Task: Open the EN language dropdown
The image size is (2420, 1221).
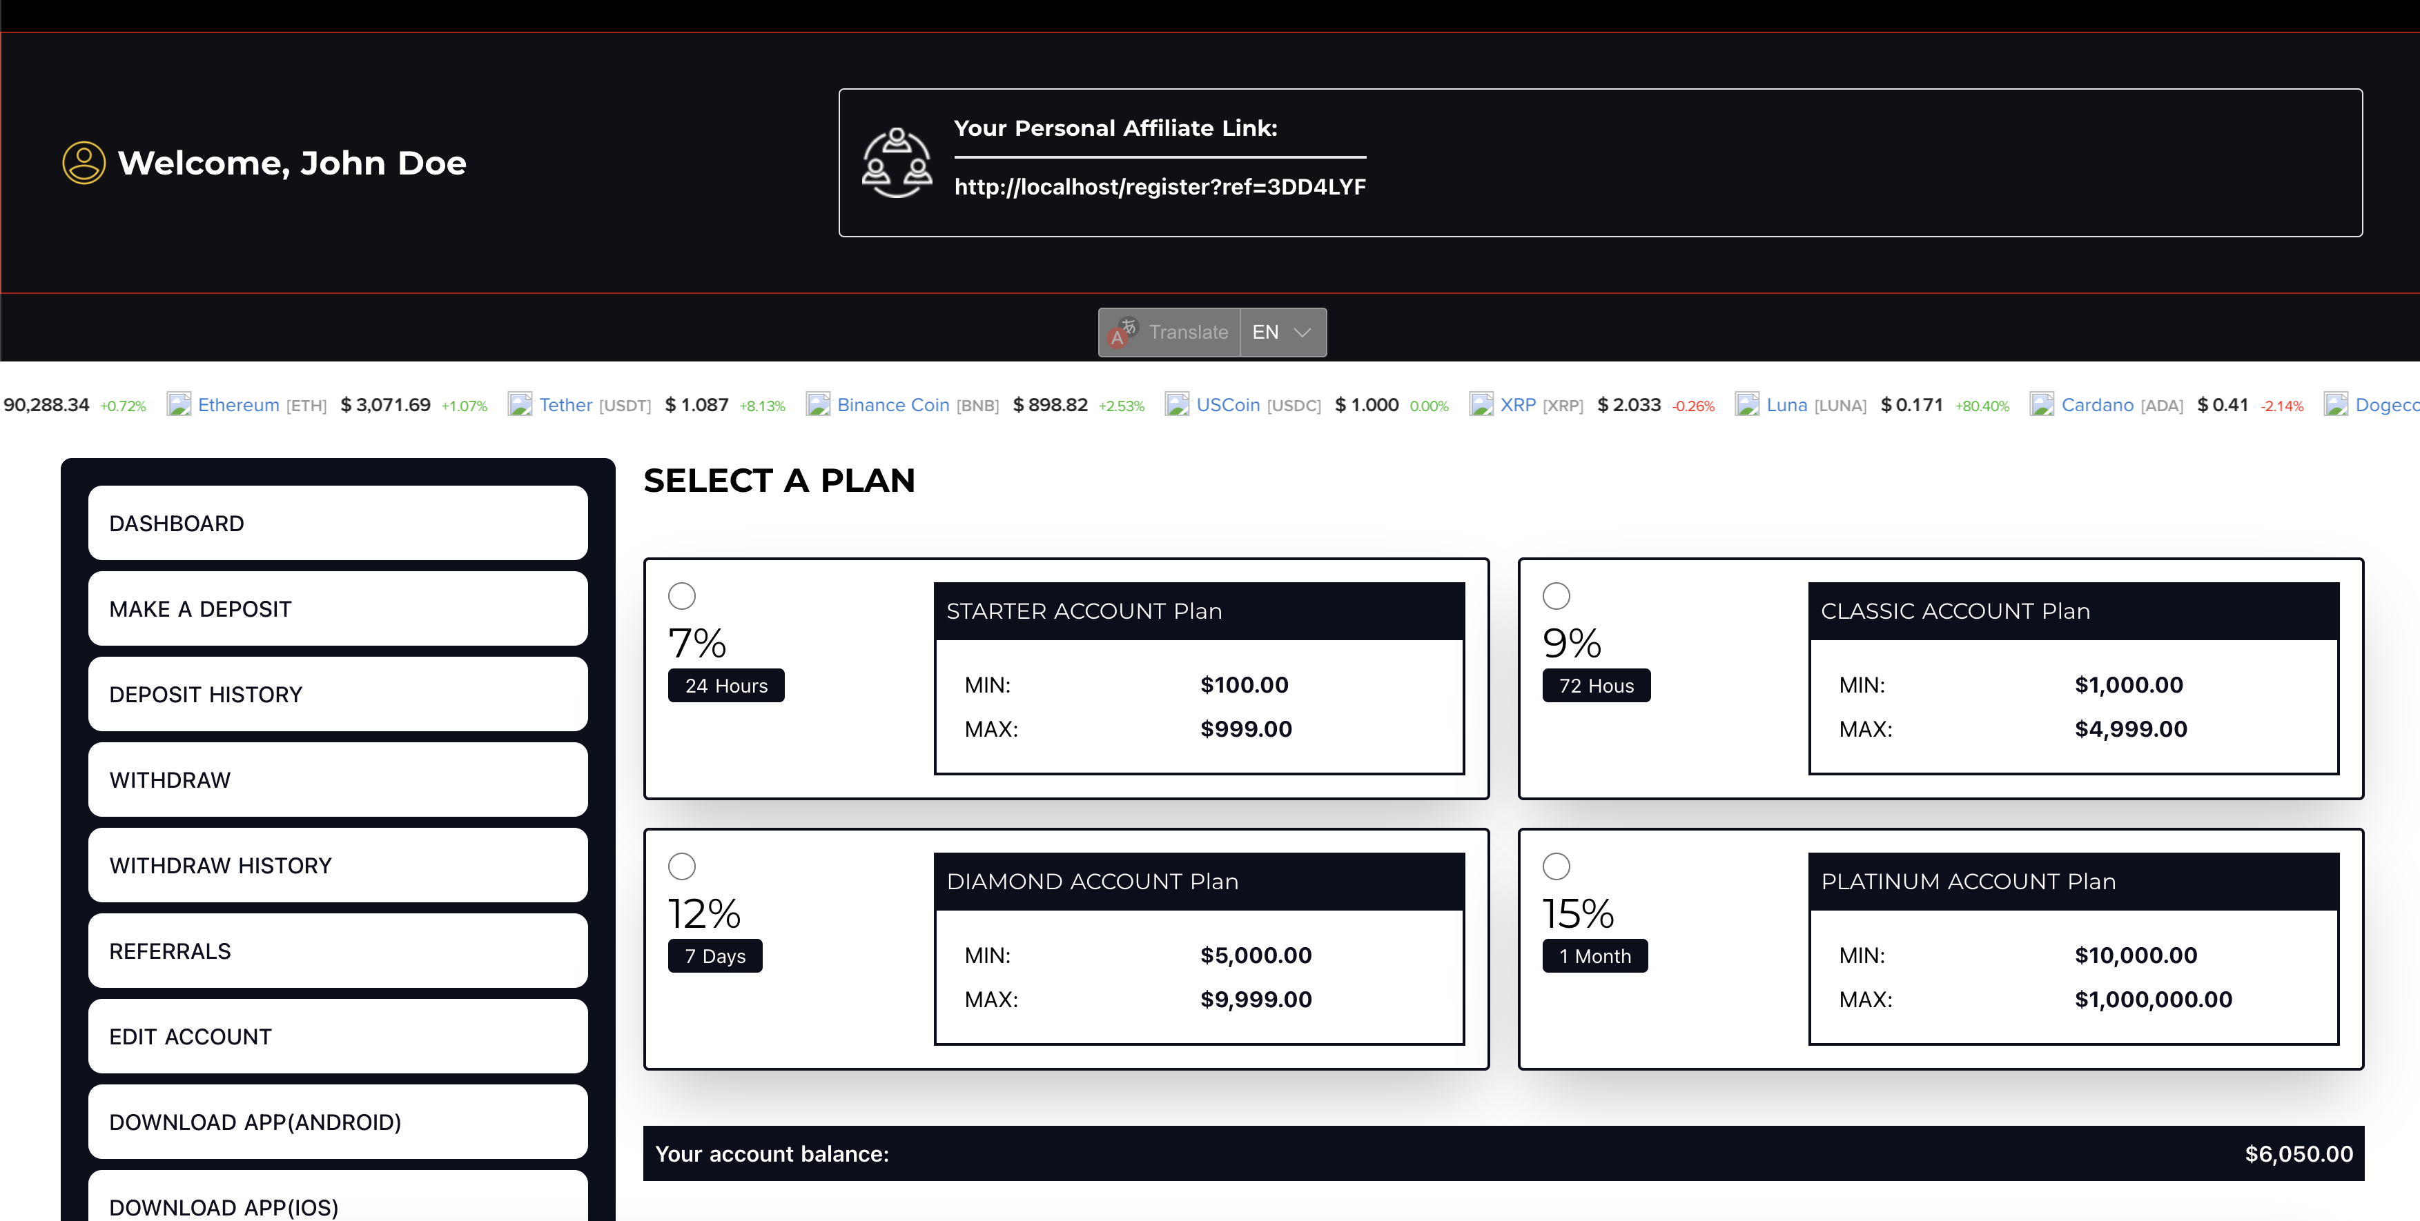Action: point(1282,332)
